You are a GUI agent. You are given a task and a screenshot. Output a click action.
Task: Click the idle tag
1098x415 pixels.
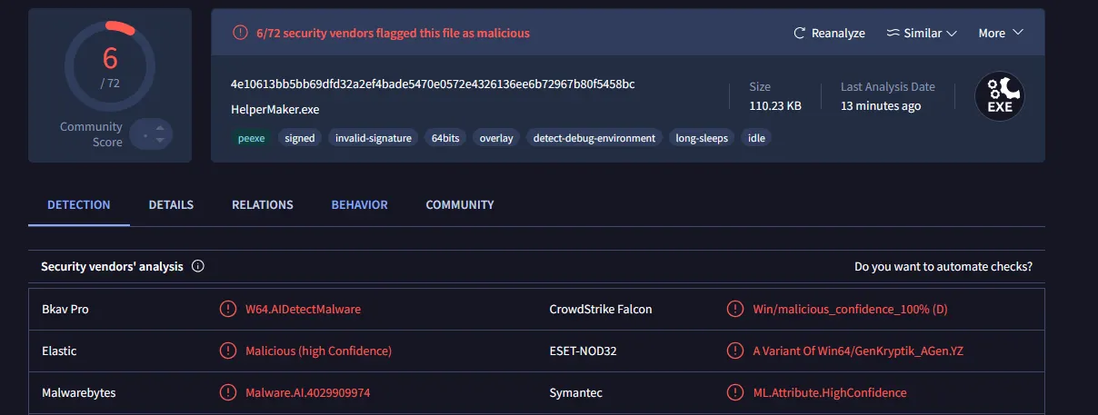pyautogui.click(x=756, y=138)
